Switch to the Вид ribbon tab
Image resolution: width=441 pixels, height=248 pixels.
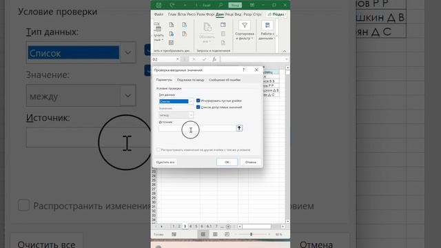(x=238, y=14)
